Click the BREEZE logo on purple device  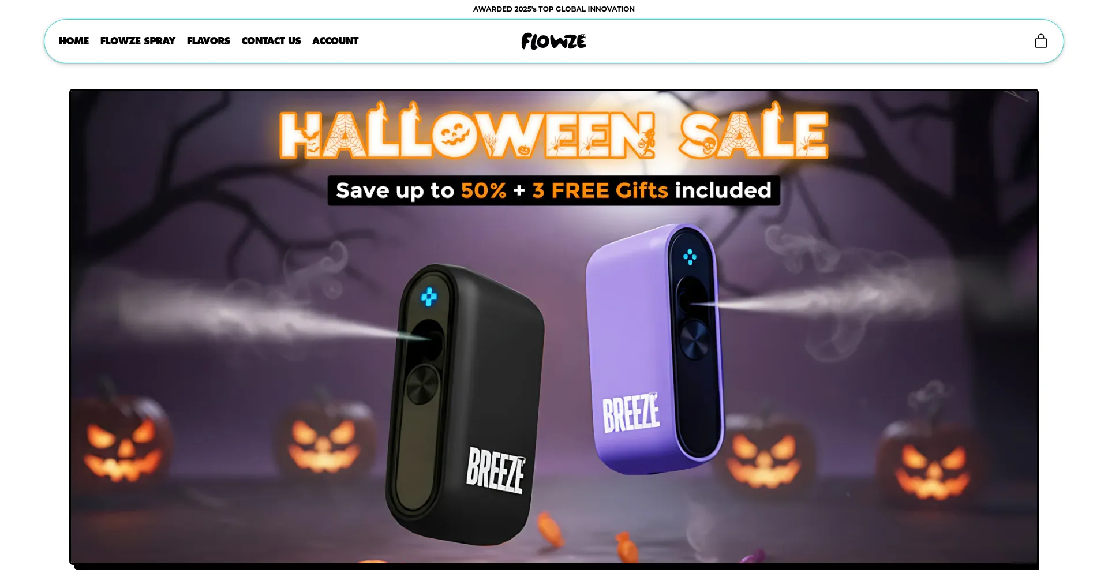631,413
